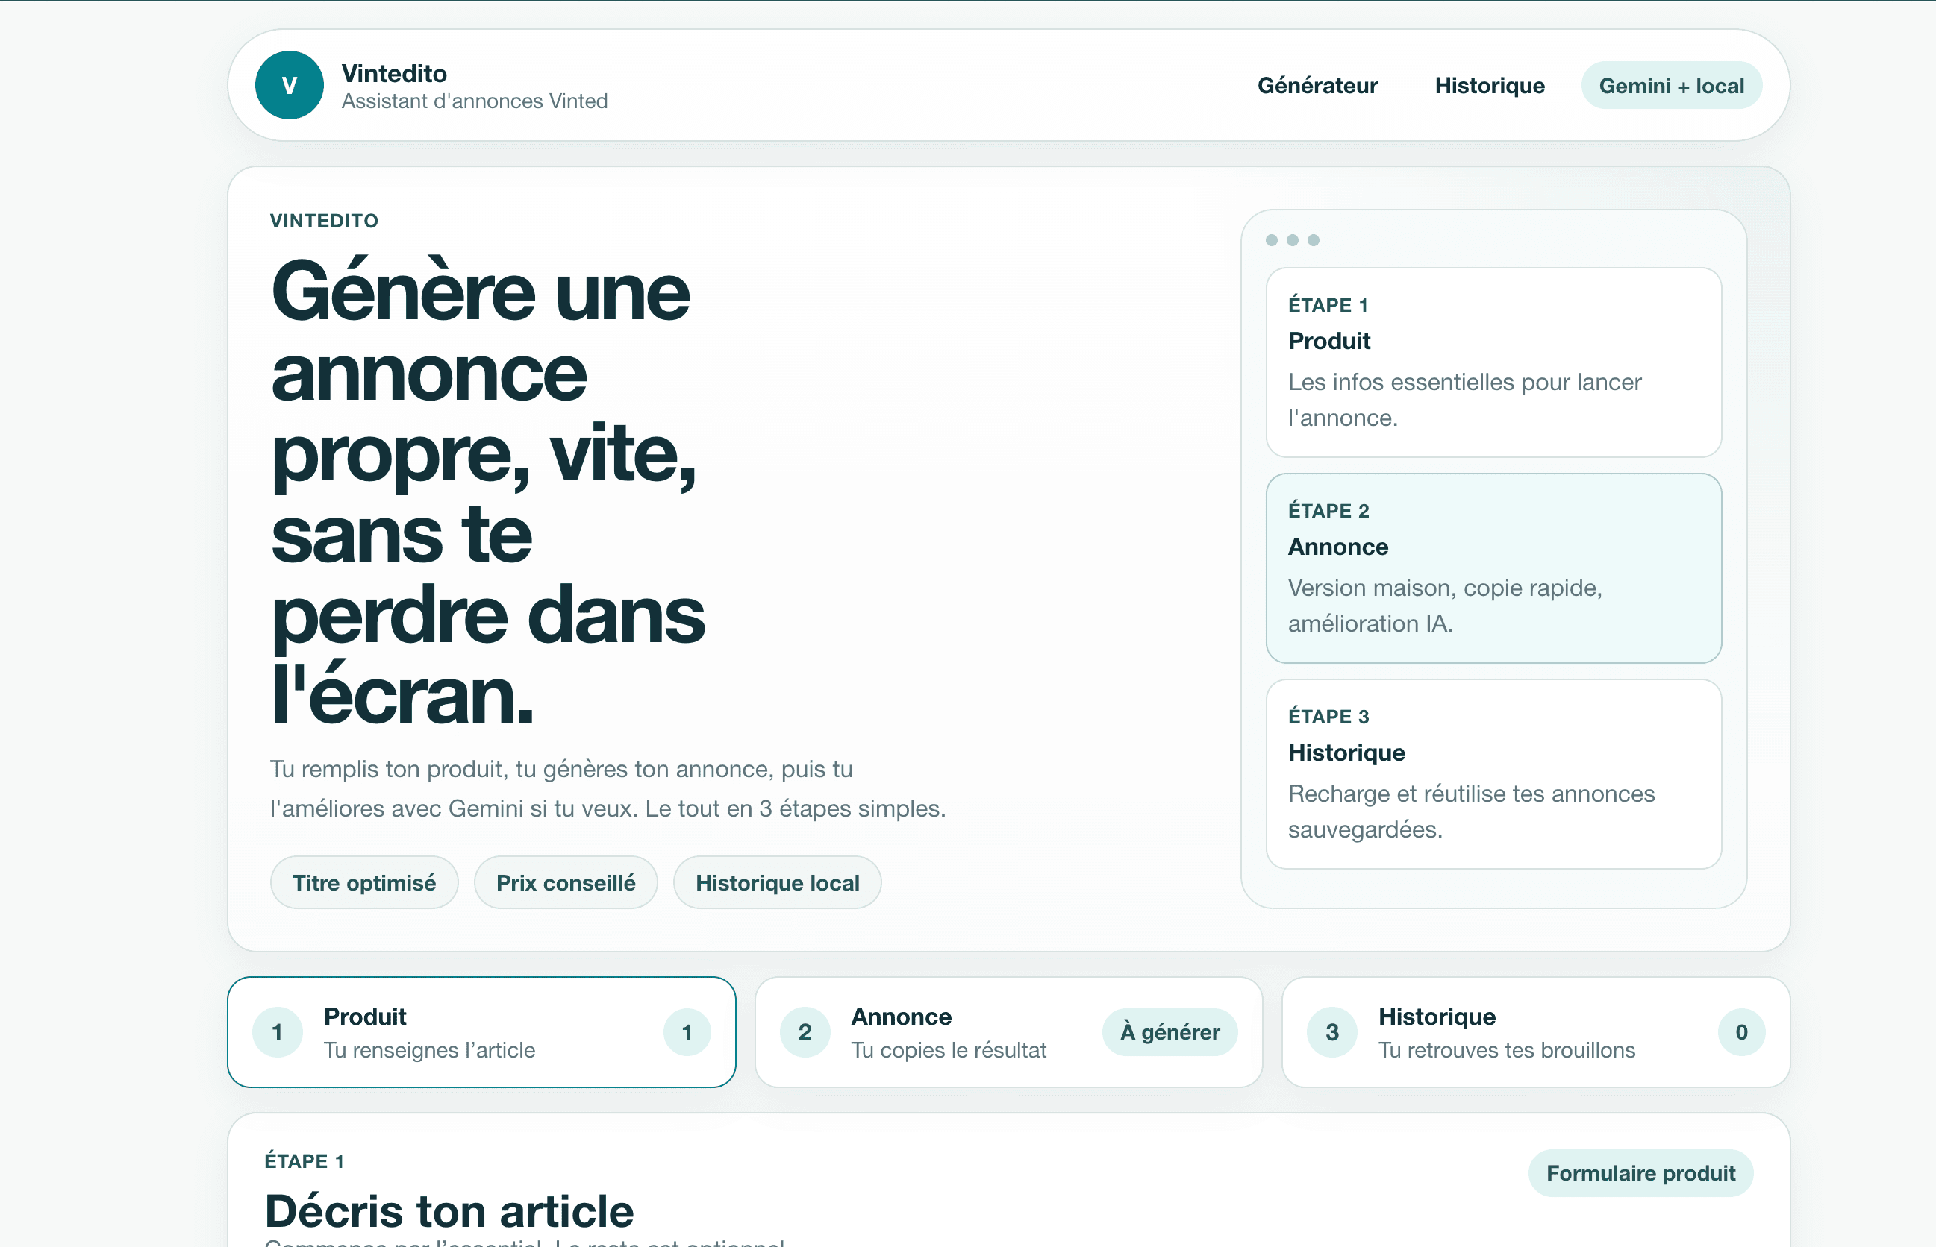This screenshot has height=1247, width=1936.
Task: Open the Historique nav link in header
Action: (1489, 86)
